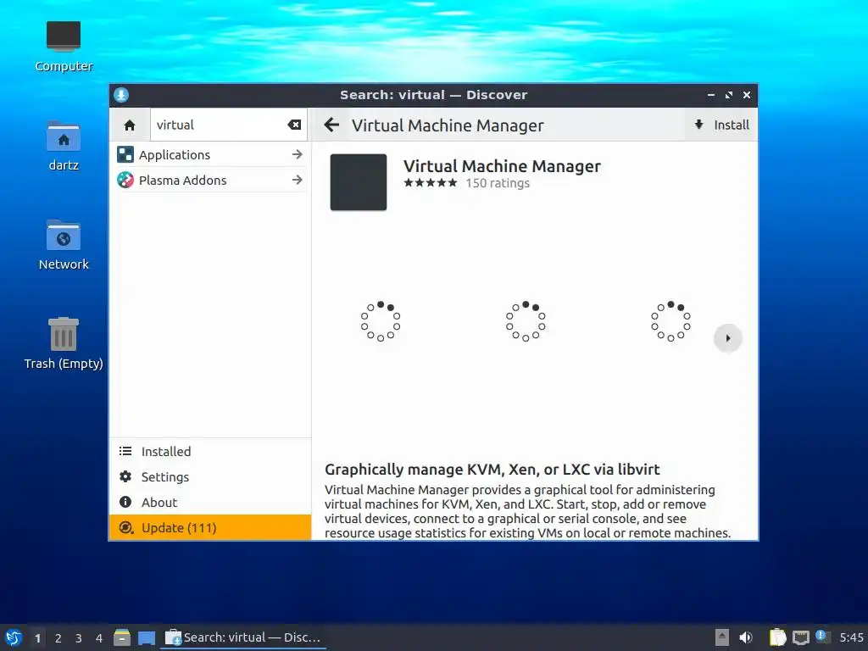Switch to virtual desktop 2
Screen dimensions: 868x651
pos(58,638)
